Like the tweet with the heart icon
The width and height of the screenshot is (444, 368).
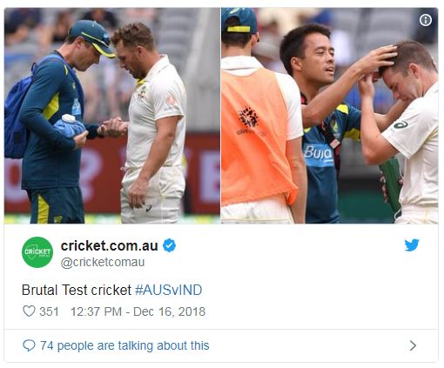pos(29,311)
